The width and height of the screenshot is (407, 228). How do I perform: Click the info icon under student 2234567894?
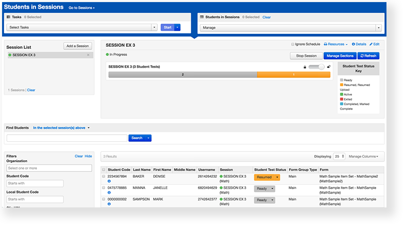[109, 181]
